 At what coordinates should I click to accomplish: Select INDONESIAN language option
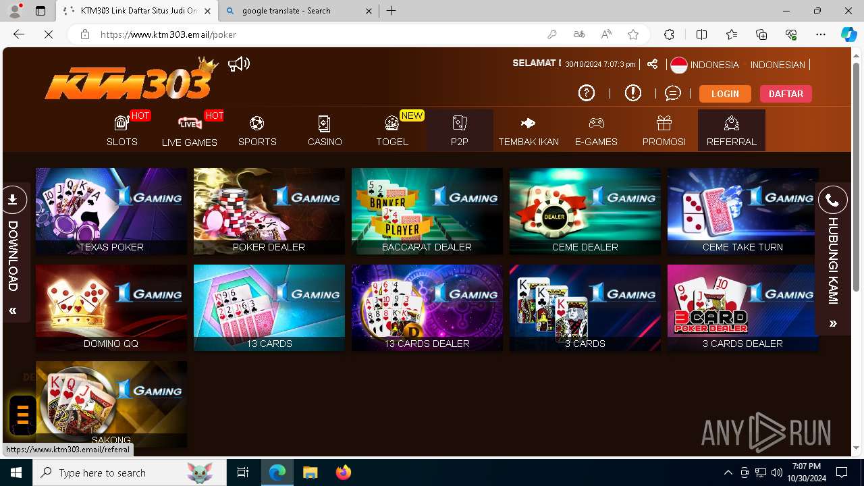click(x=778, y=65)
